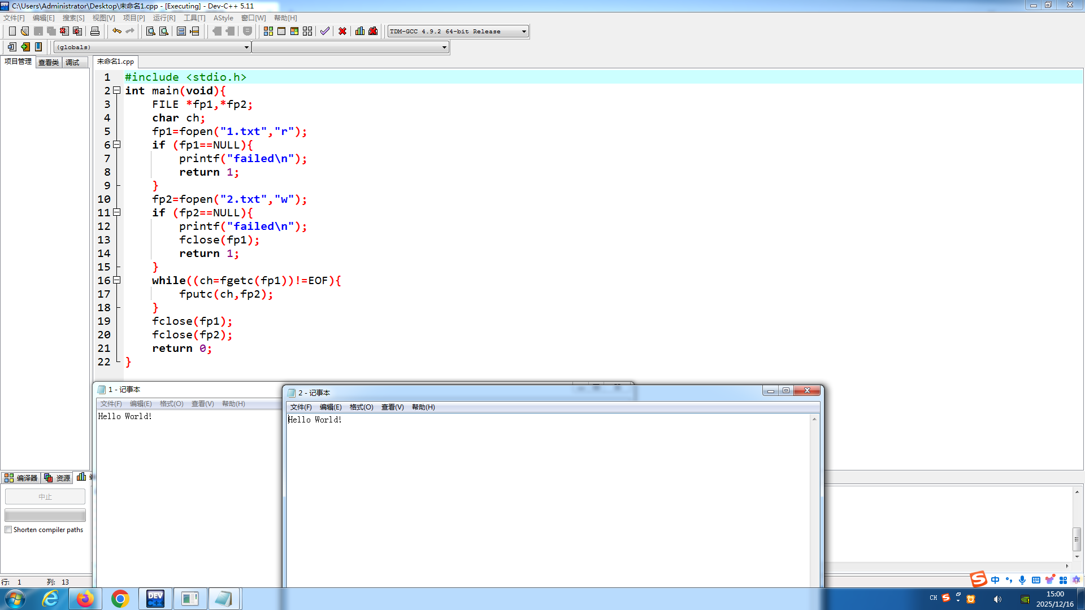The width and height of the screenshot is (1085, 610).
Task: Open the AStyle menu
Action: pos(223,18)
